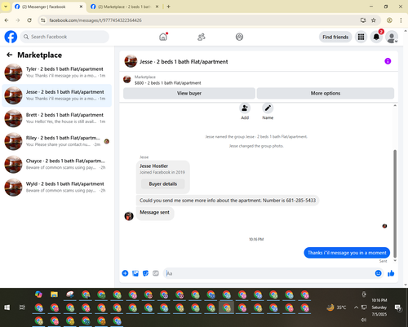
Task: Send a thumbs up like
Action: click(391, 273)
